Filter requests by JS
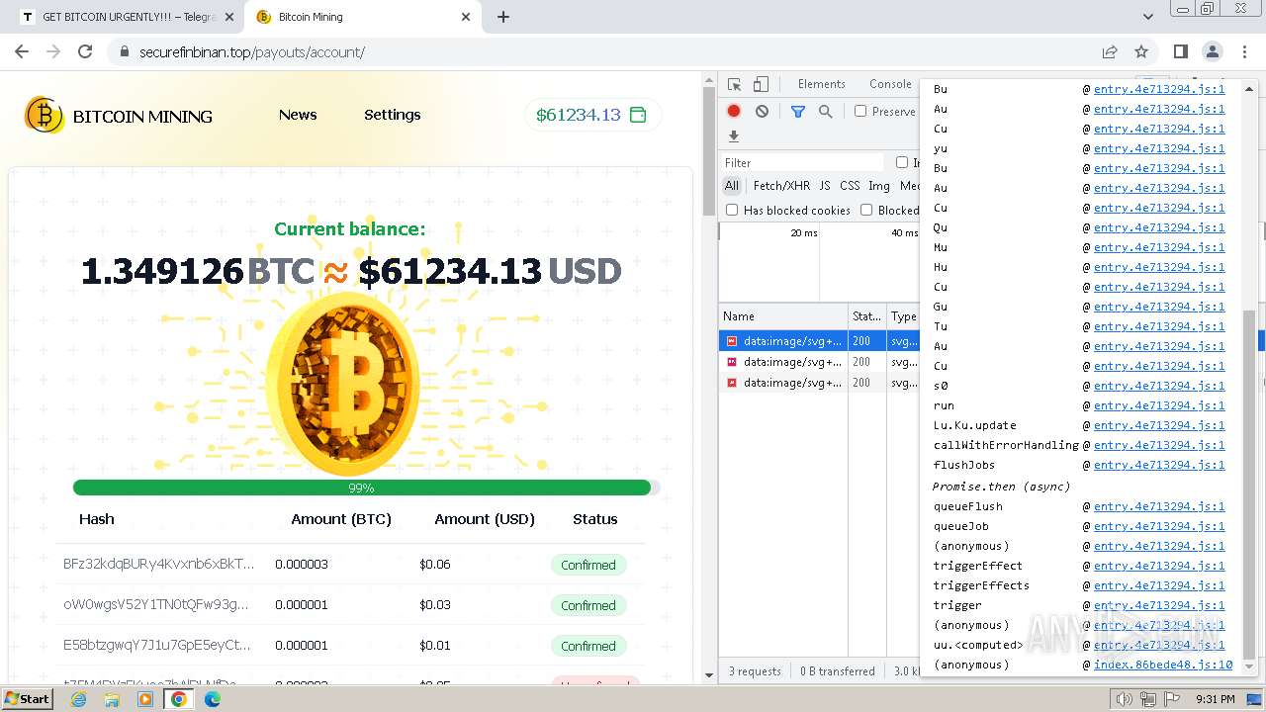This screenshot has width=1266, height=712. point(825,186)
